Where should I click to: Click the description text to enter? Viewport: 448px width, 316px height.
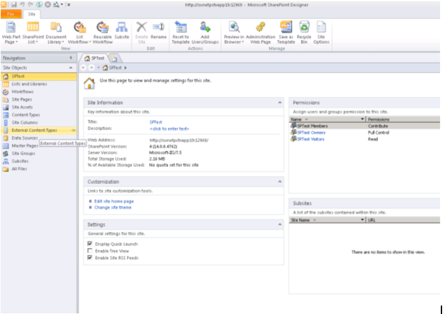pos(169,129)
